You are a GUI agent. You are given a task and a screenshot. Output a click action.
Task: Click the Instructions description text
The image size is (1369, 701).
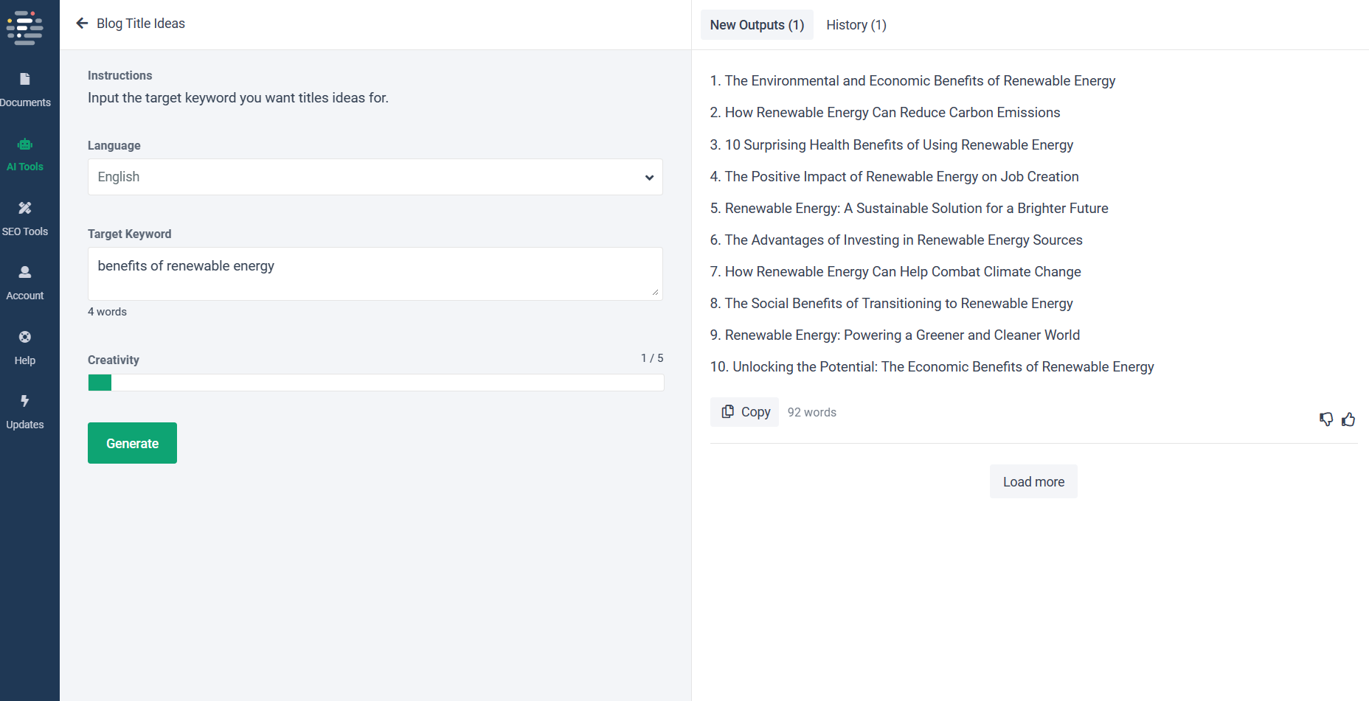pos(238,98)
